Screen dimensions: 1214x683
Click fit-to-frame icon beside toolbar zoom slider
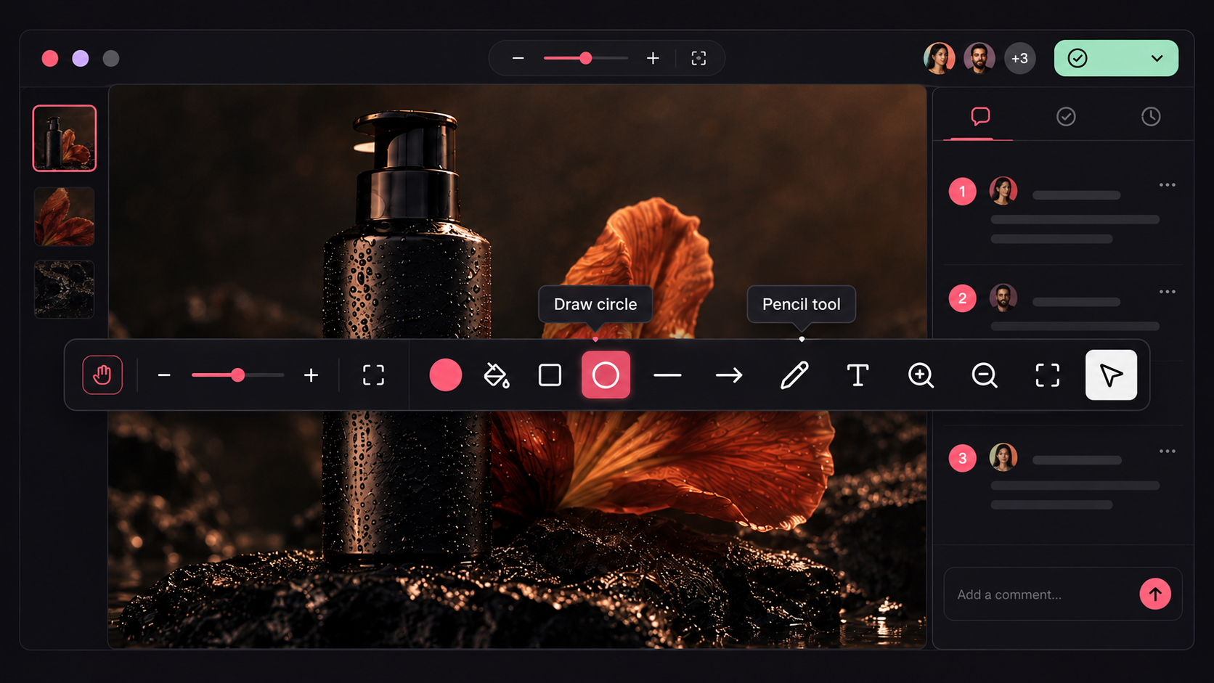(373, 375)
